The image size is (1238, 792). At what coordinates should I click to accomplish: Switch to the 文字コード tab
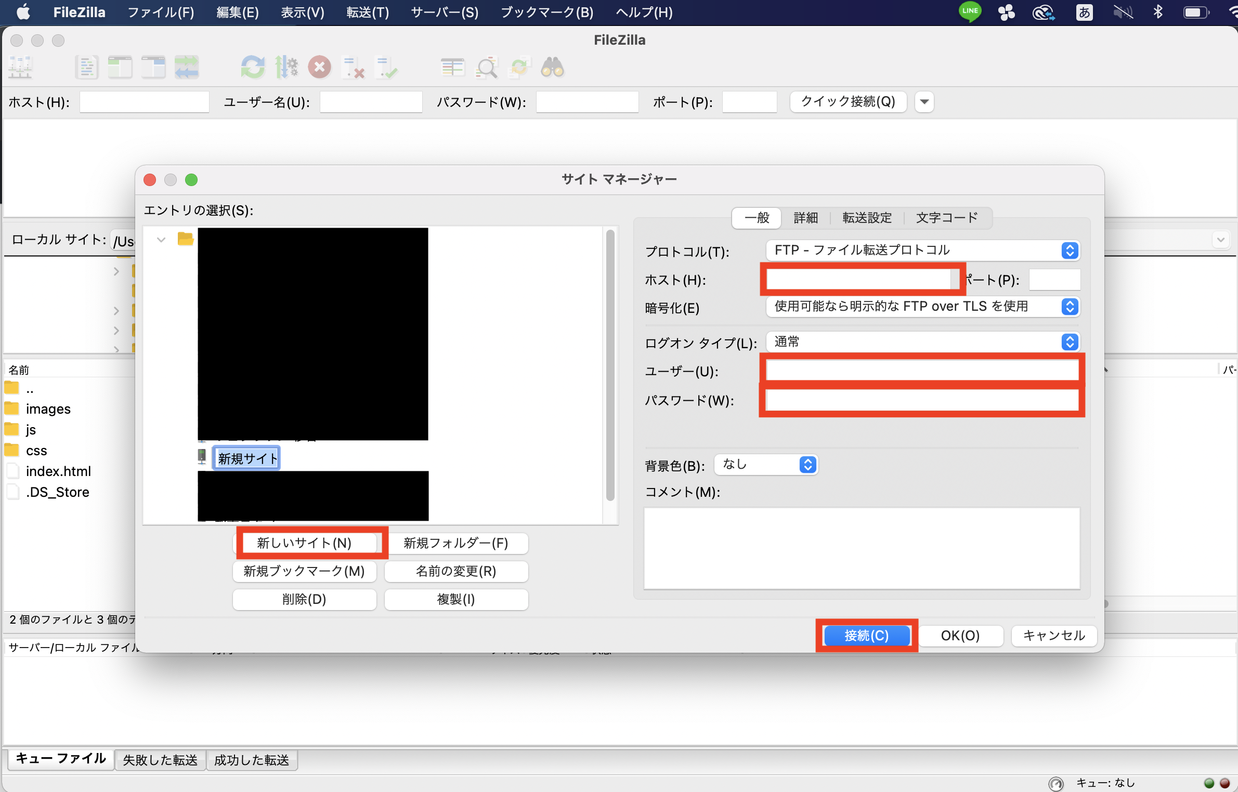pyautogui.click(x=947, y=218)
